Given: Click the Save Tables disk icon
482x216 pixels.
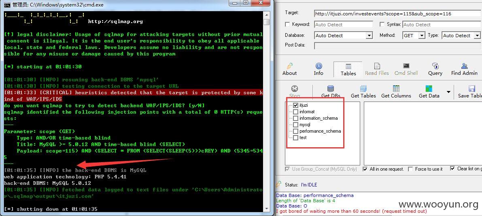Looking at the screenshot, I should [472, 89].
